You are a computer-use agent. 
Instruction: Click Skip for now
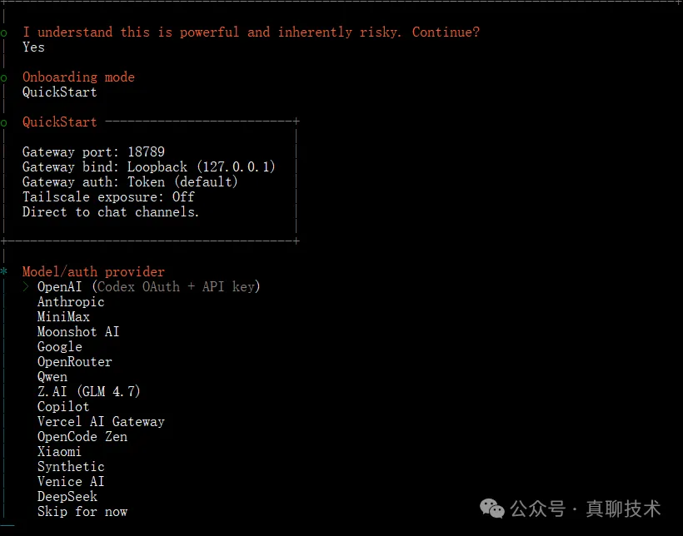point(82,512)
